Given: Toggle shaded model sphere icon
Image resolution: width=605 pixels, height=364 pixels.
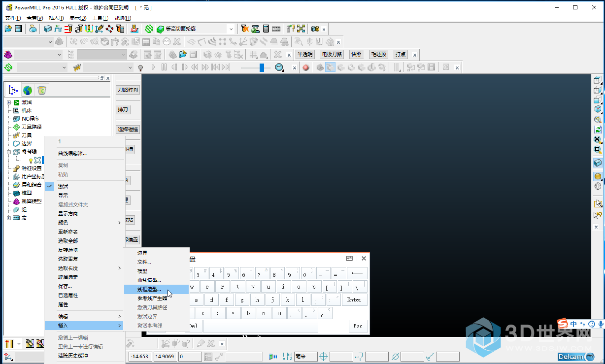Looking at the screenshot, I should (x=598, y=176).
